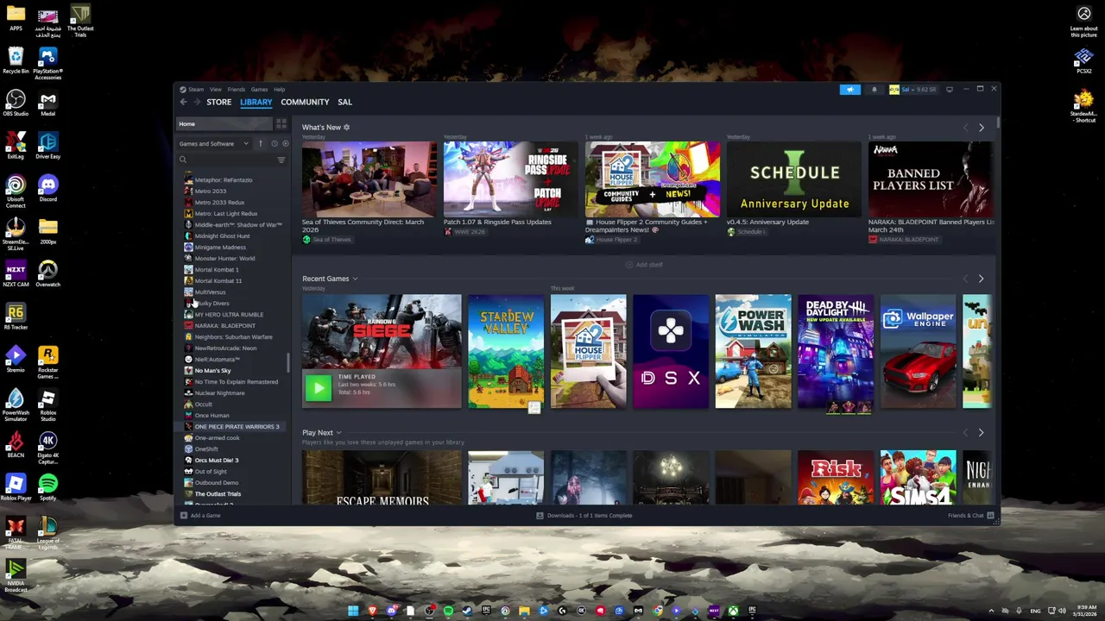Select Monster Hunter: World in list
This screenshot has width=1105, height=621.
coord(224,259)
